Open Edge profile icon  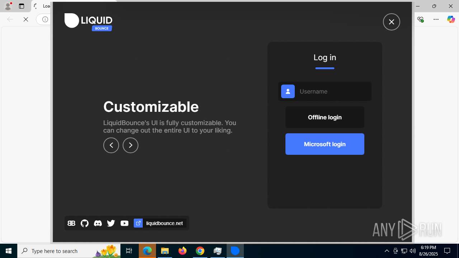(8, 6)
